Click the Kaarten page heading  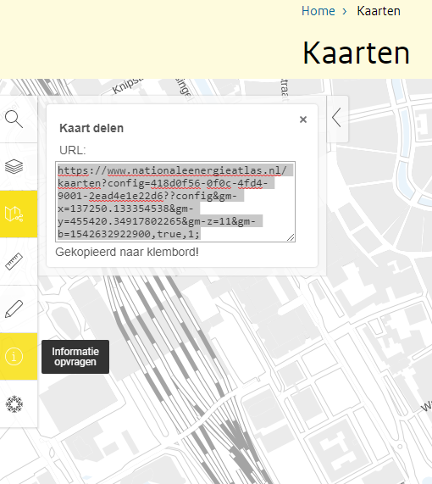click(x=357, y=53)
